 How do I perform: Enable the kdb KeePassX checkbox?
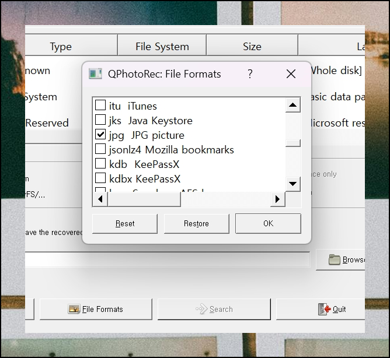coord(100,163)
